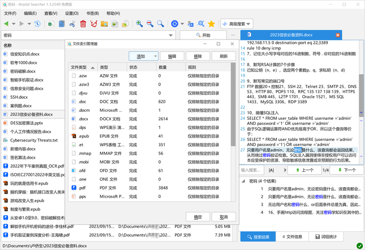Open dropdown arrow next to forward button
The height and width of the screenshot is (250, 365).
click(29, 24)
